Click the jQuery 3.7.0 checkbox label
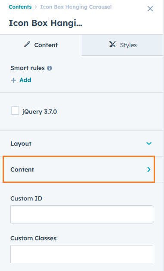This screenshot has width=164, height=271. [40, 112]
